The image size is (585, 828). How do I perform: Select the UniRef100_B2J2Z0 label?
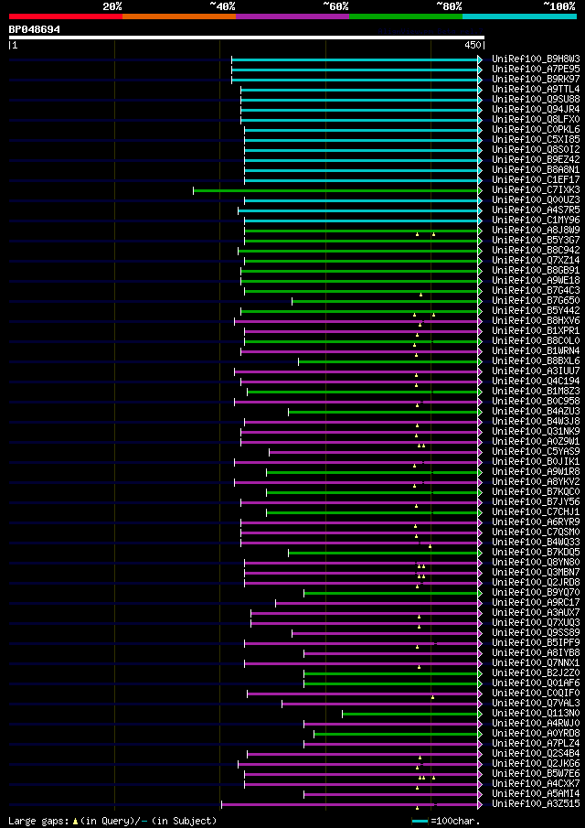[x=536, y=673]
